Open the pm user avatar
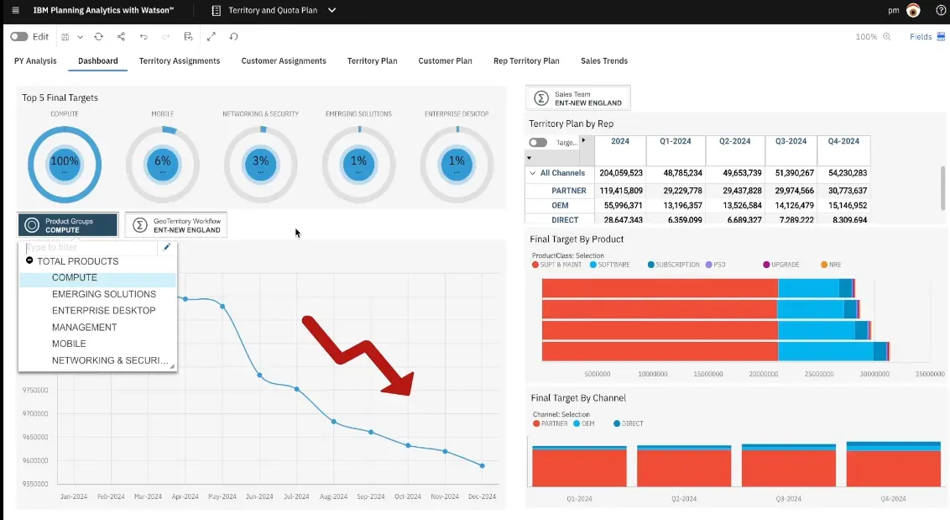 pyautogui.click(x=911, y=12)
